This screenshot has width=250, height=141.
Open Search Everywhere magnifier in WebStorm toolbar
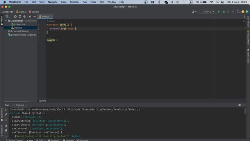(238, 12)
